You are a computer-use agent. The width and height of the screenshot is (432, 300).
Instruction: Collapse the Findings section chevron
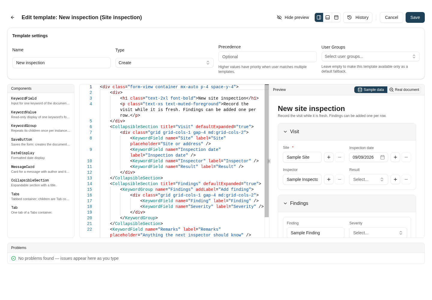pos(285,203)
